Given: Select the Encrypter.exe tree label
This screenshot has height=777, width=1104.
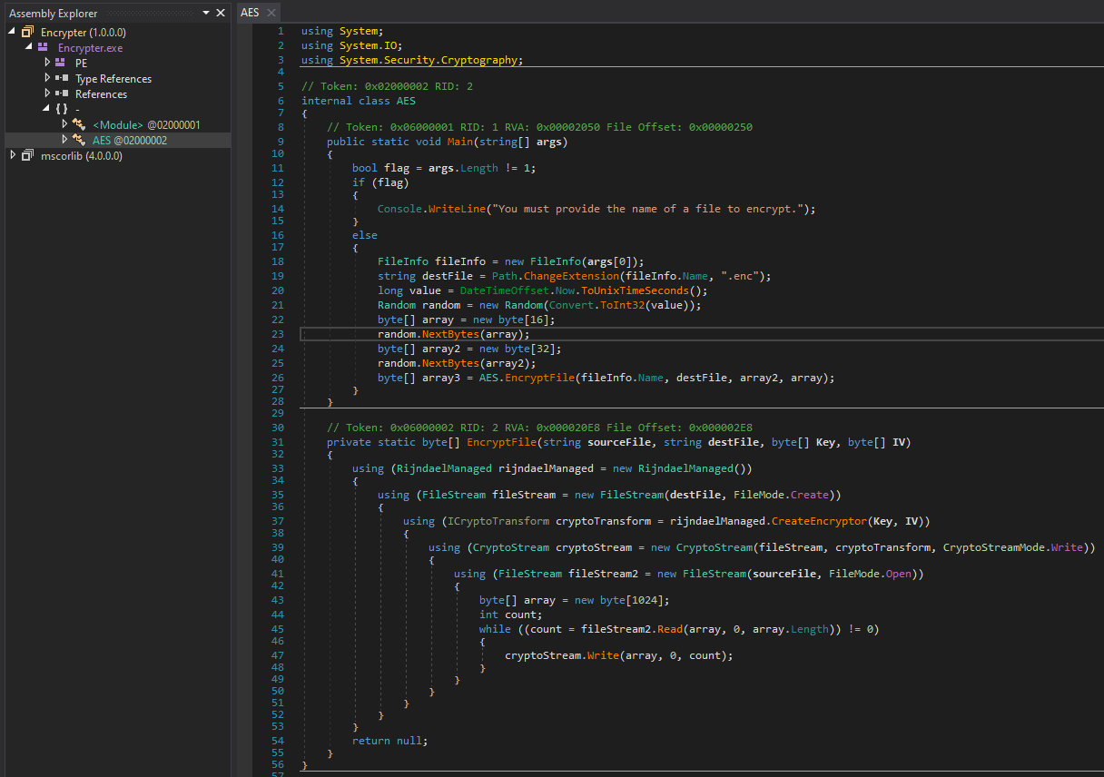Looking at the screenshot, I should (90, 48).
